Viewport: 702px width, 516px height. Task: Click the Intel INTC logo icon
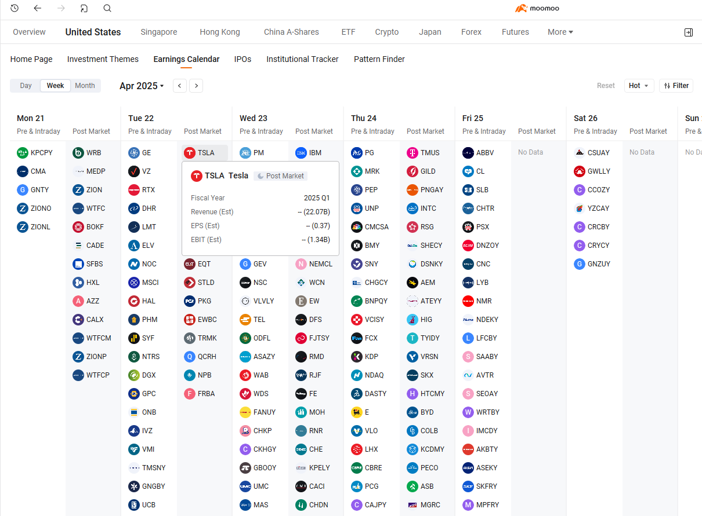412,208
